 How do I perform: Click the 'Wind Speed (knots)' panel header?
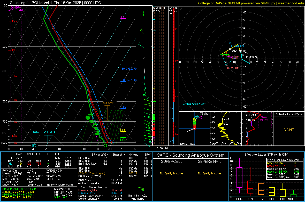pyautogui.click(x=159, y=9)
